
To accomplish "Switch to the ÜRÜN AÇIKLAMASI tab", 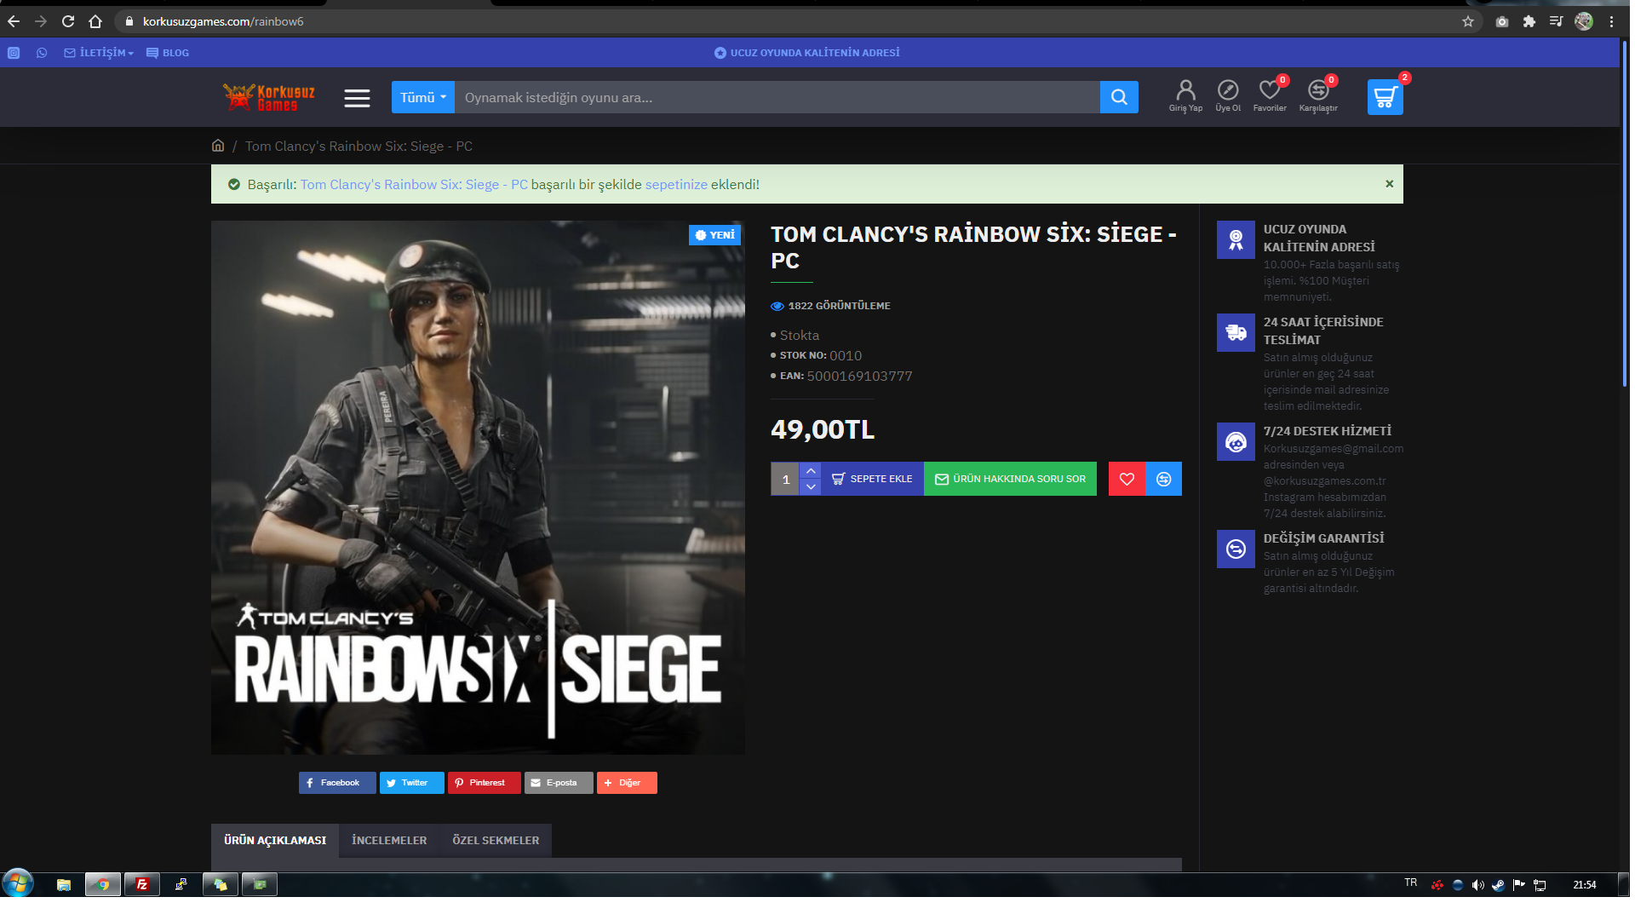I will [275, 841].
